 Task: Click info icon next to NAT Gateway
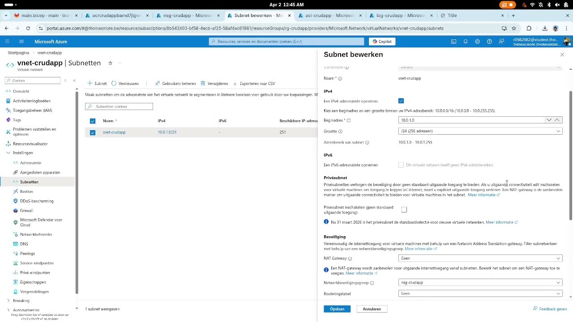[350, 258]
